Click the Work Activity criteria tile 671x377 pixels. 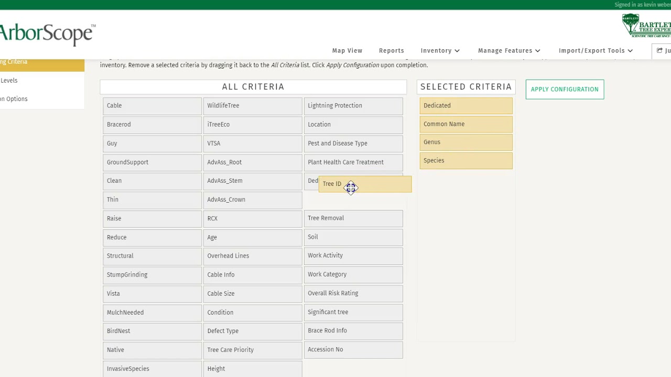[x=353, y=256]
